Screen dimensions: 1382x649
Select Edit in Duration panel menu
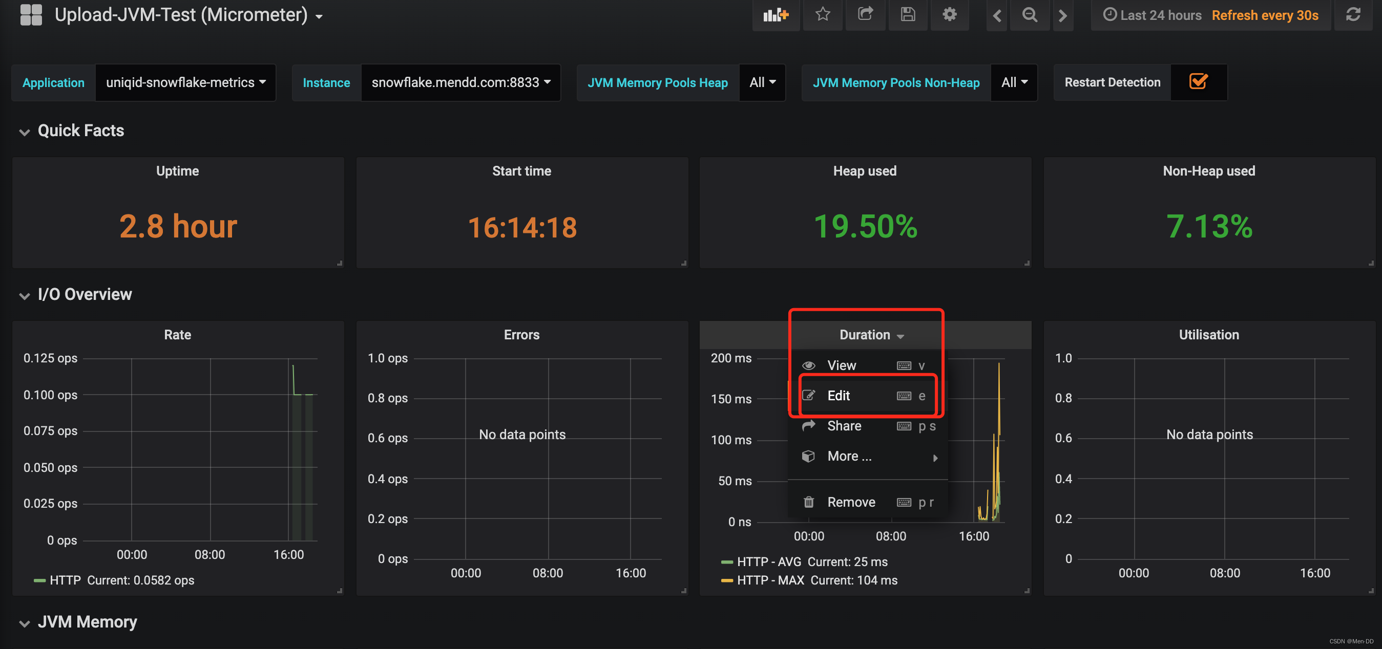(x=839, y=396)
